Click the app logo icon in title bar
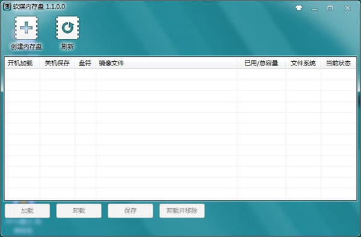The image size is (361, 237). [7, 7]
